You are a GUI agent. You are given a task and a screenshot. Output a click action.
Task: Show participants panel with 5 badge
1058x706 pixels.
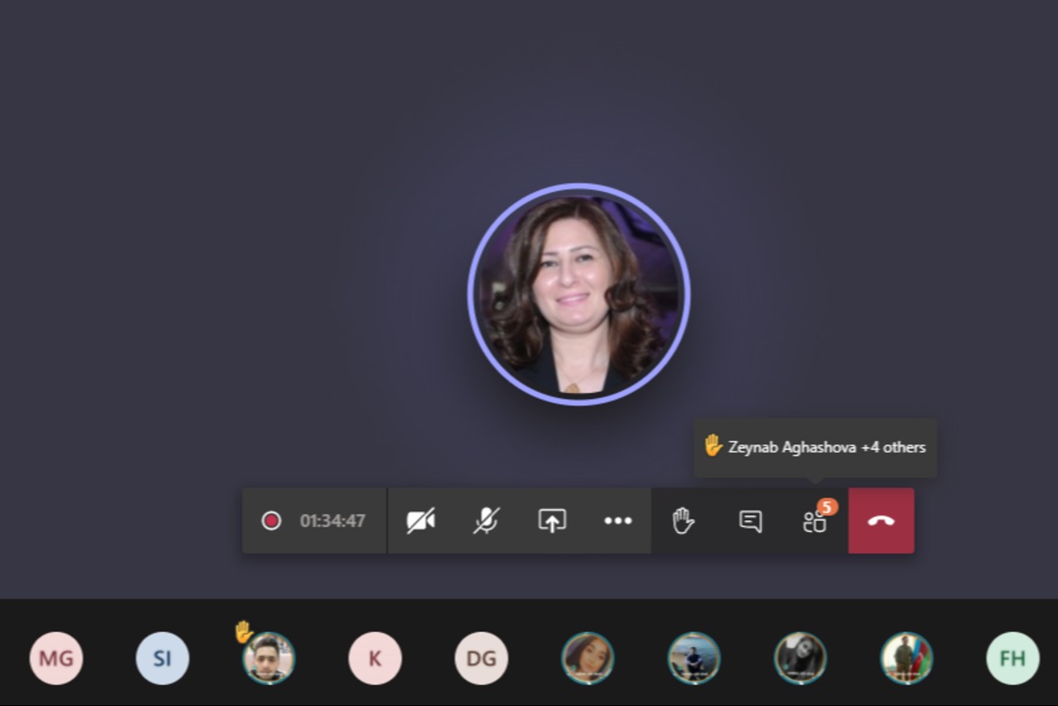click(815, 521)
